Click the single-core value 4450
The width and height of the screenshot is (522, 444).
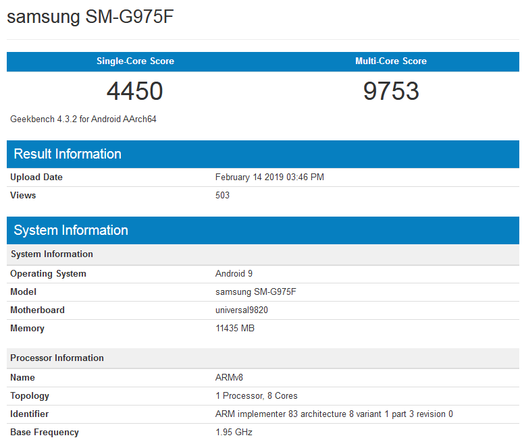tap(135, 91)
